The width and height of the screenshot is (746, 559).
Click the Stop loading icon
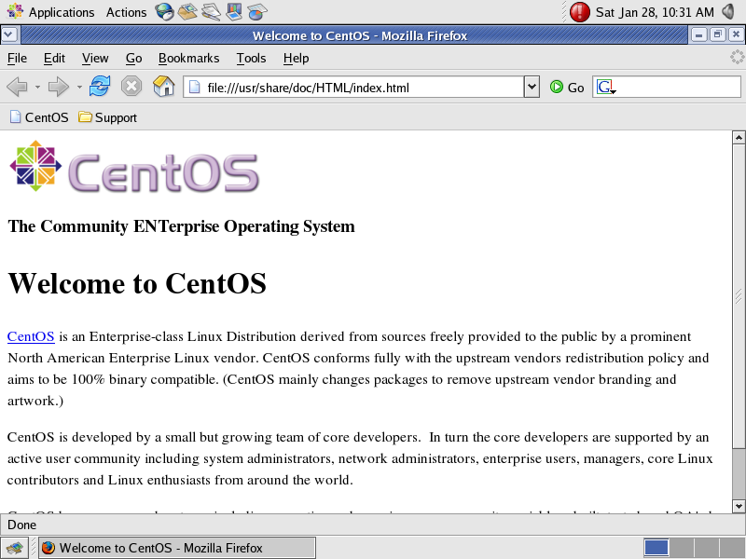pos(131,87)
